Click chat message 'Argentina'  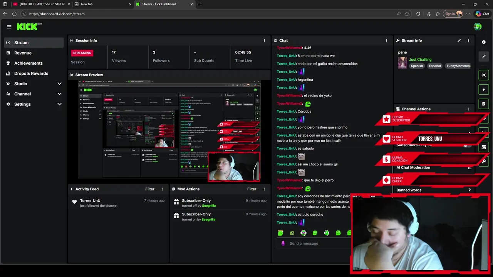click(305, 80)
